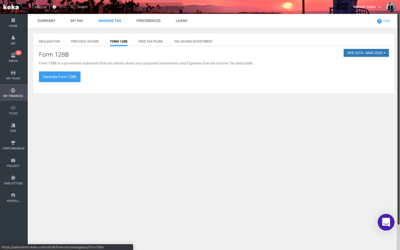This screenshot has width=400, height=250.
Task: Open the APR 2019 - MAR 2020 dropdown
Action: [366, 53]
